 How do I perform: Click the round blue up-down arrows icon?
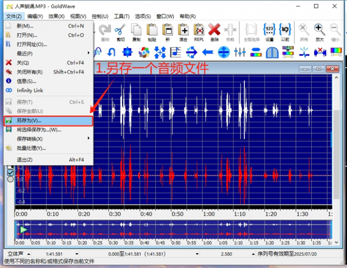point(224,52)
